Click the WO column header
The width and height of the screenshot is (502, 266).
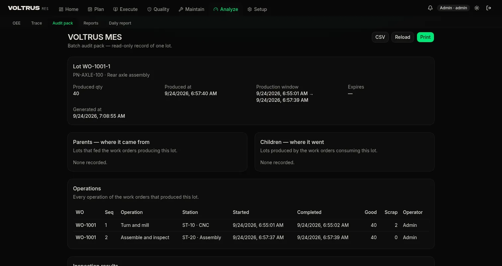[x=80, y=212]
